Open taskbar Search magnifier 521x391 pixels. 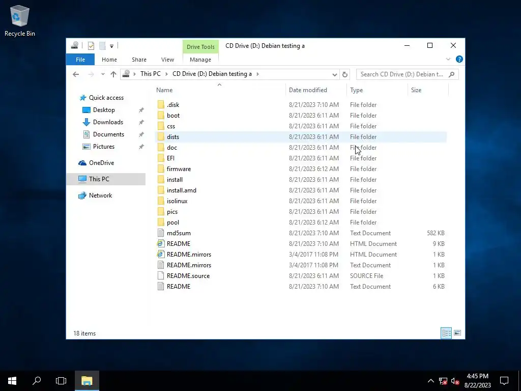[x=37, y=381]
